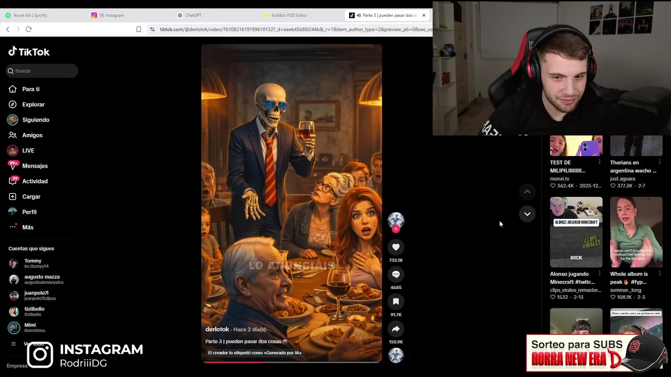
Task: Bookmark the page in address bar
Action: coord(138,29)
